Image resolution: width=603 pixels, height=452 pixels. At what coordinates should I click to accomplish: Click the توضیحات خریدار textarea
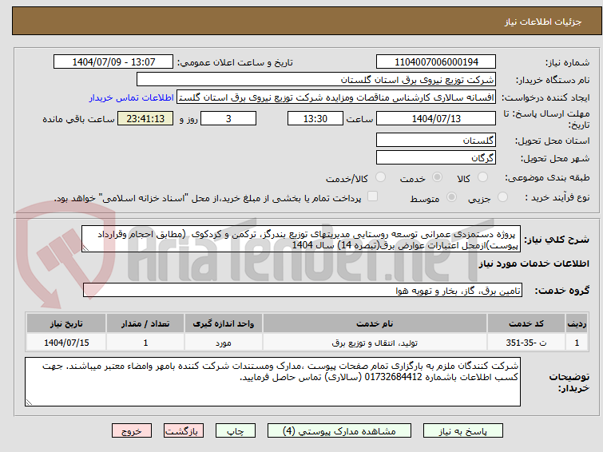[x=272, y=382]
